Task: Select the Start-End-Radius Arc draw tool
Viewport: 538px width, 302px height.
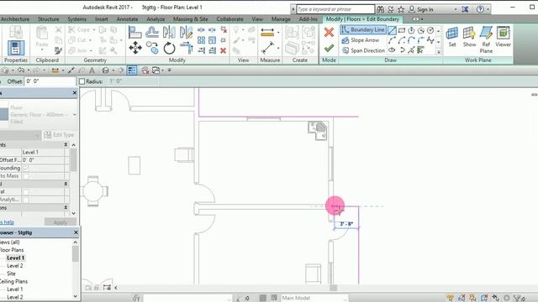Action: [x=392, y=40]
